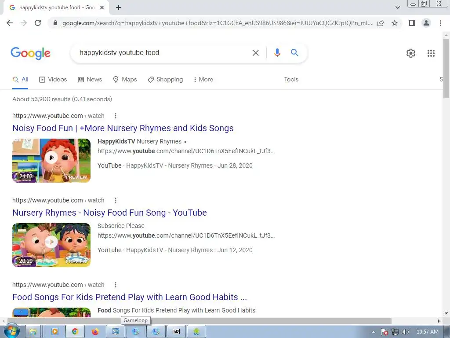Open options for Food Songs result
Screen dimensions: 450x338
click(116, 285)
